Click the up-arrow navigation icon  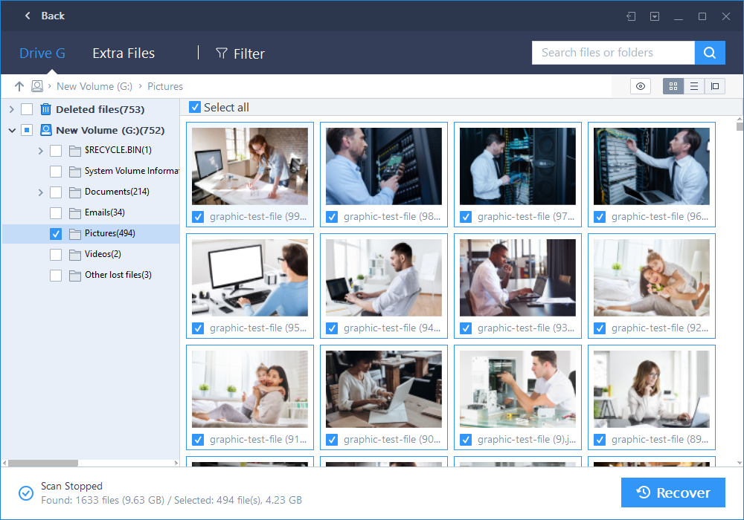(x=19, y=86)
